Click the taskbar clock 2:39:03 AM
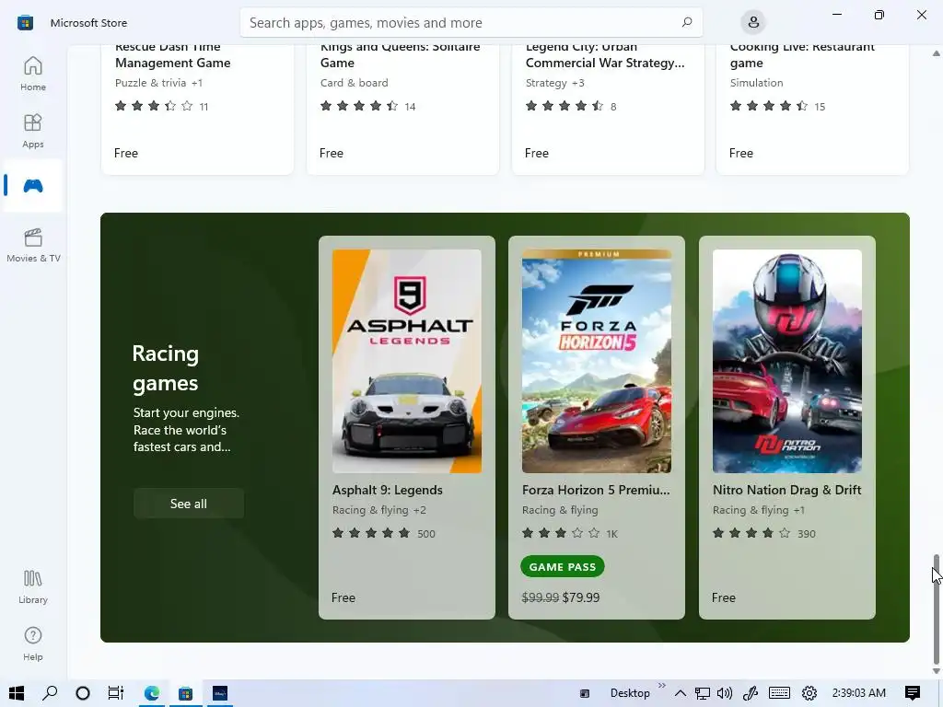This screenshot has height=707, width=943. pyautogui.click(x=859, y=693)
